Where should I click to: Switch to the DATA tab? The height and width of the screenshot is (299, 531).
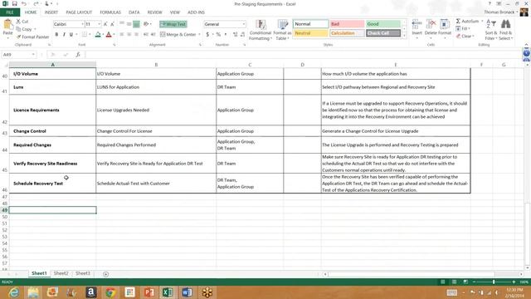click(x=134, y=12)
